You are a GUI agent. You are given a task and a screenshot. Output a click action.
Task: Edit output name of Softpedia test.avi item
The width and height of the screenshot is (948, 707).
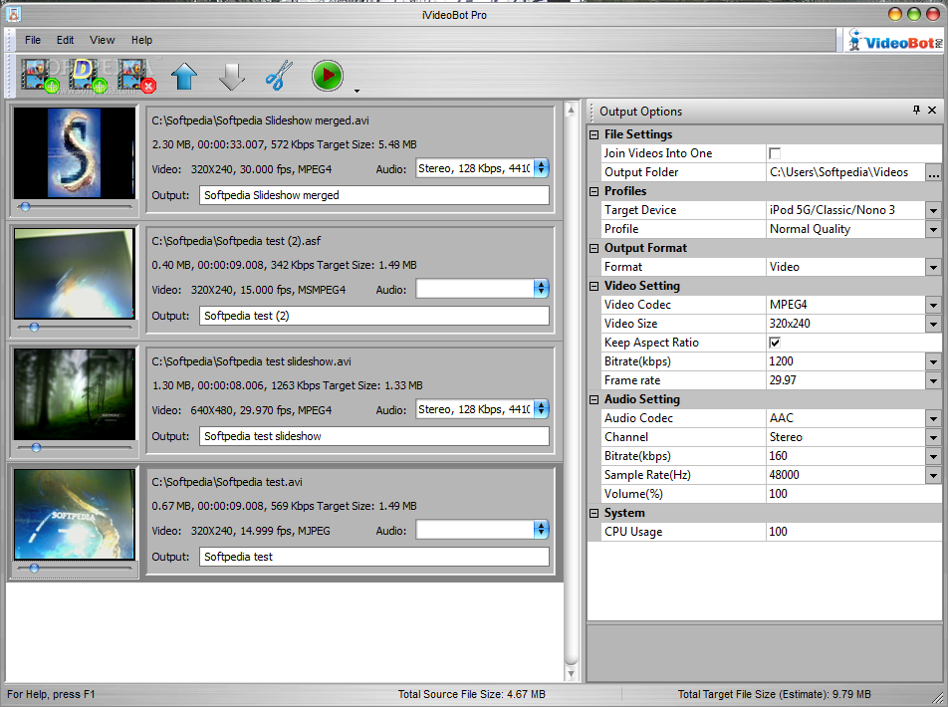click(x=374, y=557)
